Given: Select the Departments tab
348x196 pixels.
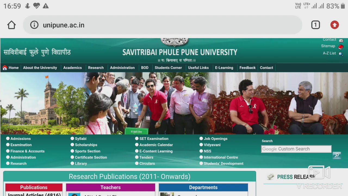Looking at the screenshot, I should tap(203, 187).
